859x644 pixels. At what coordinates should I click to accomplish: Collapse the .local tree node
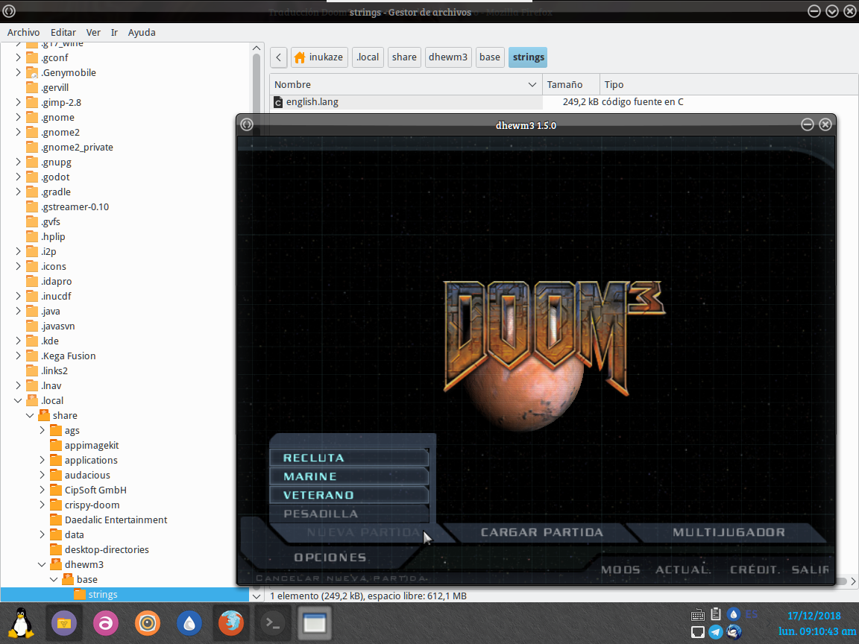(18, 400)
